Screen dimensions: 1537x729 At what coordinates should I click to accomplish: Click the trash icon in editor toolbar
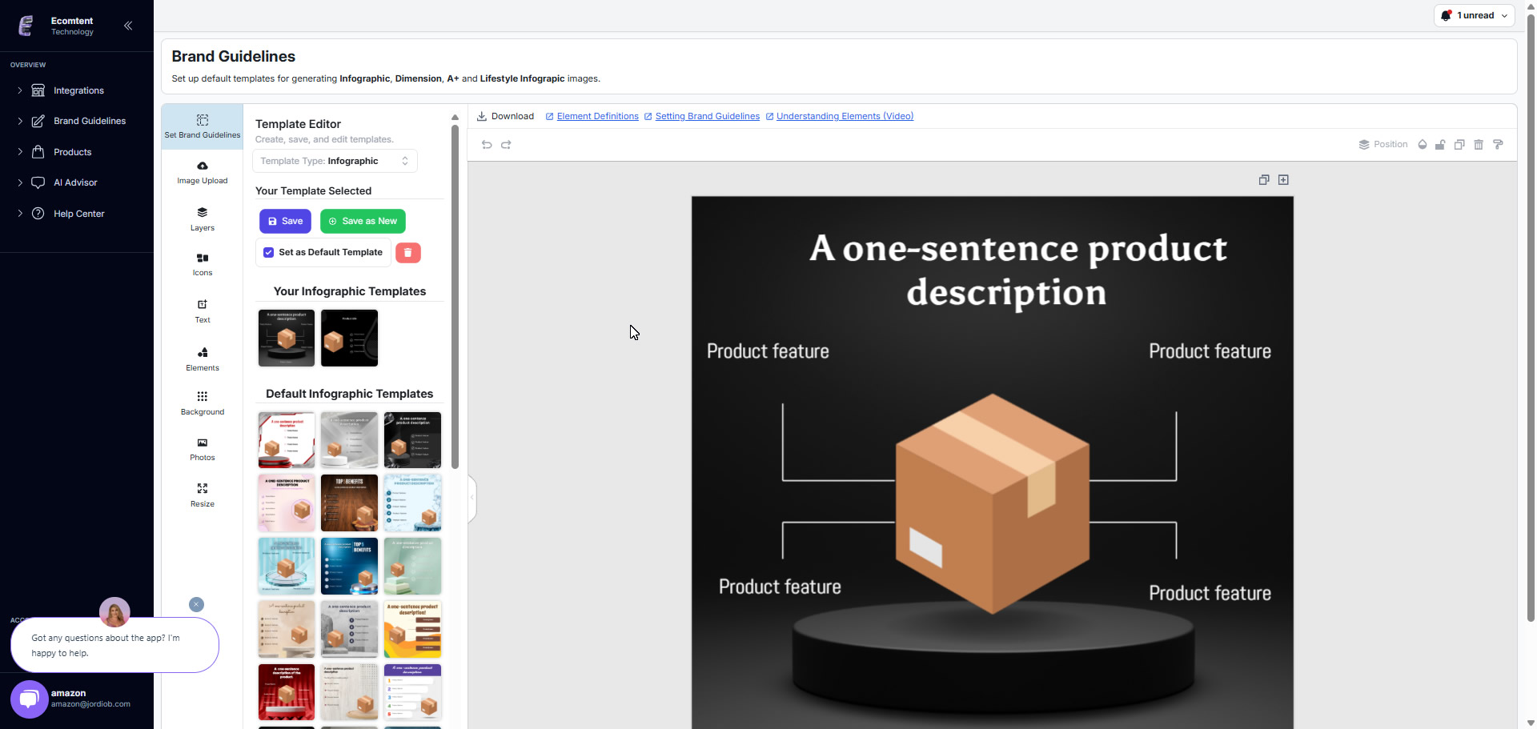coord(1479,145)
